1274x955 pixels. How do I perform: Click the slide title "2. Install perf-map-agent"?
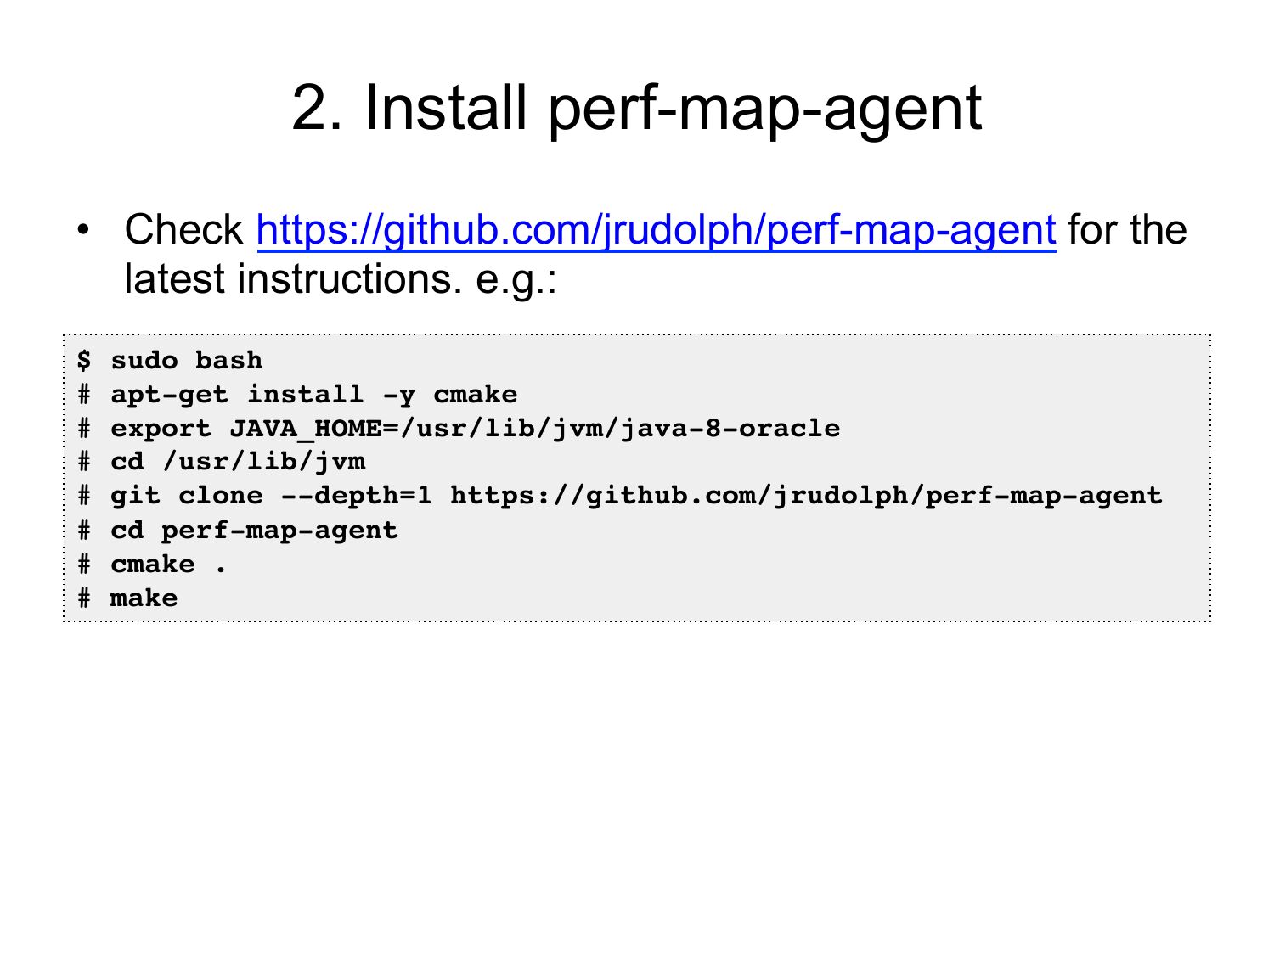637,108
